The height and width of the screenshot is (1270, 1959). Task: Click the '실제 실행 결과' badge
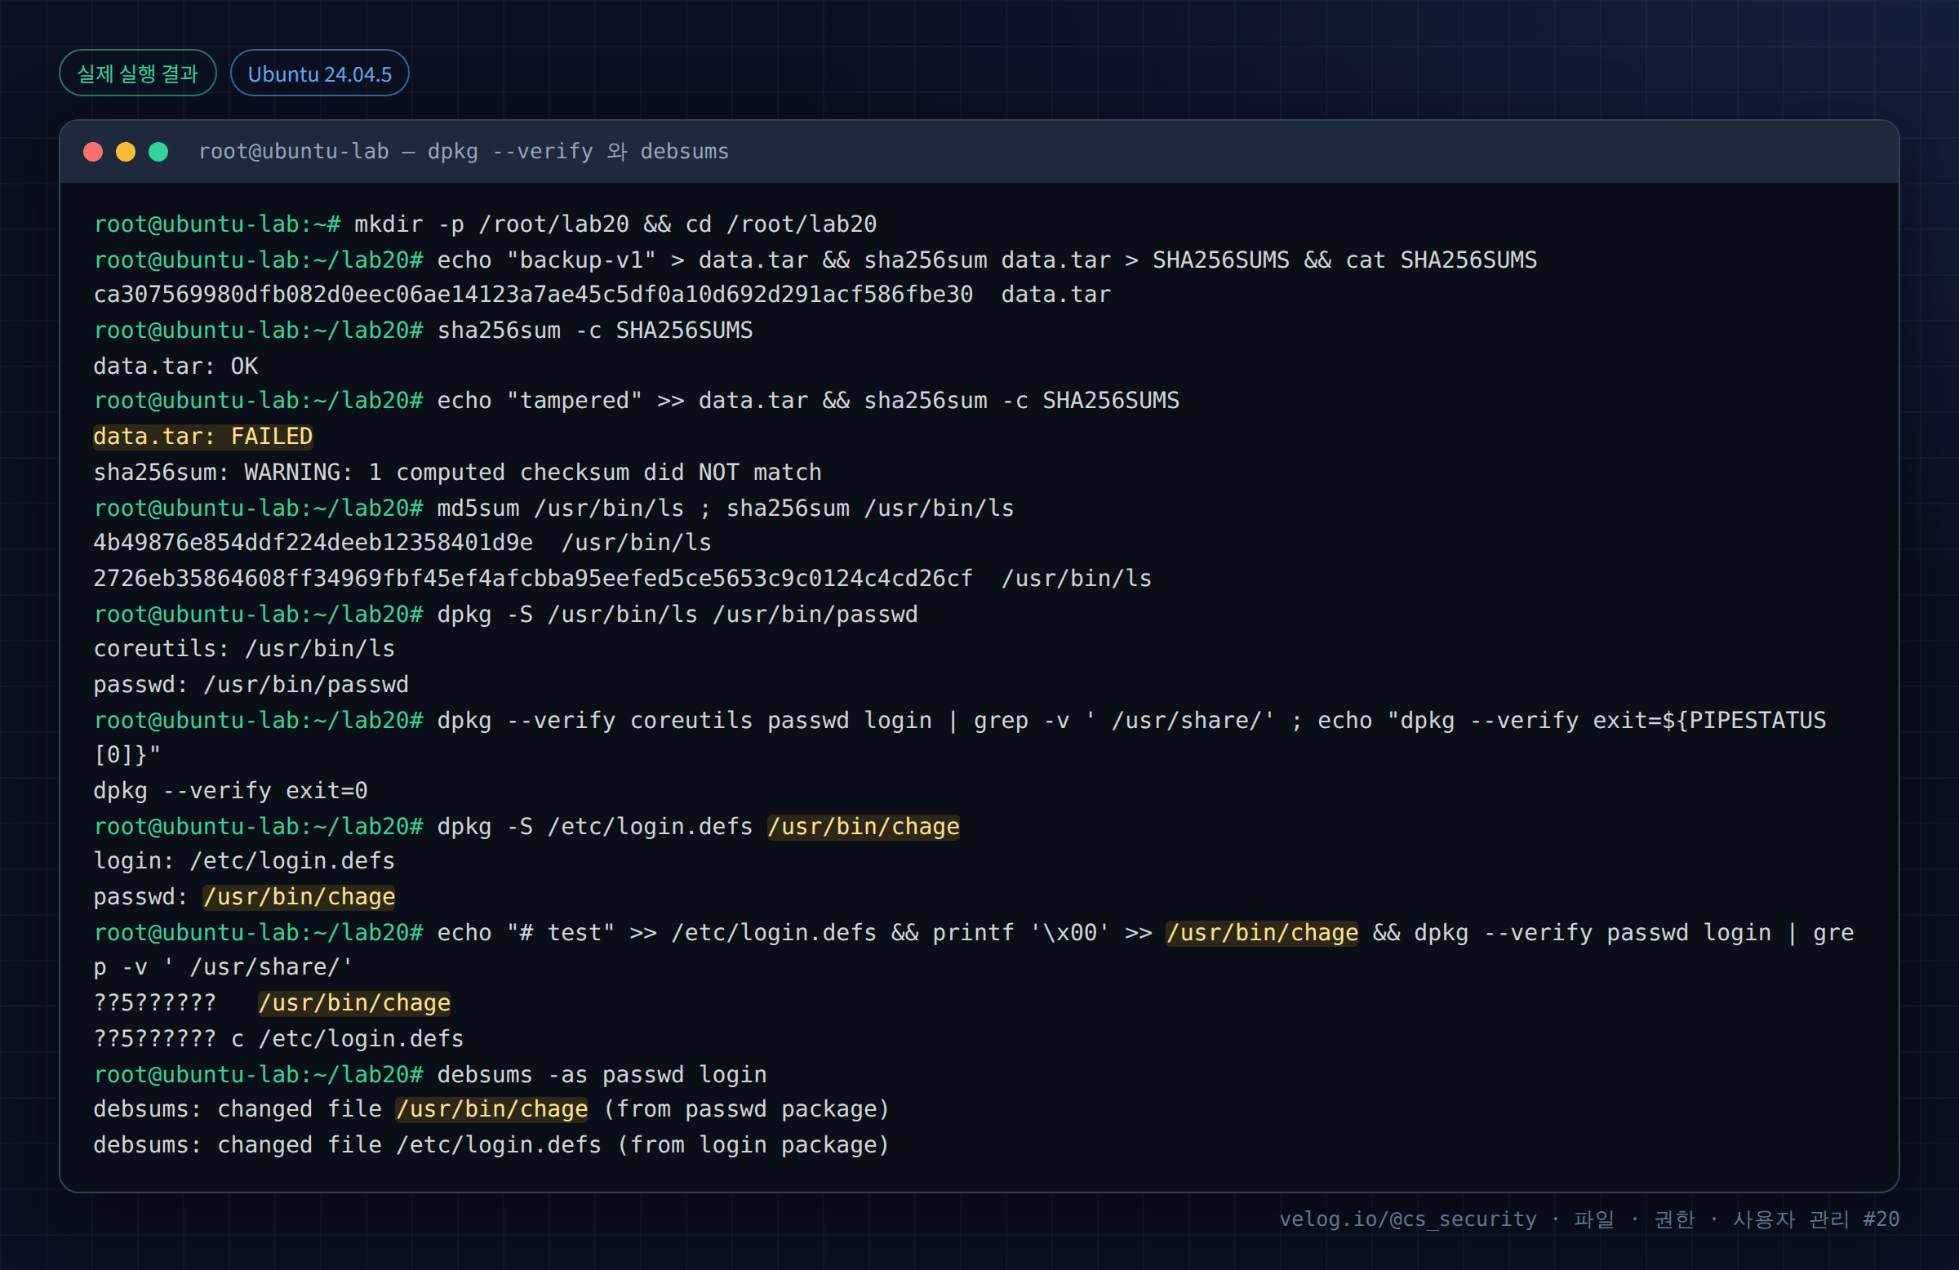click(137, 73)
